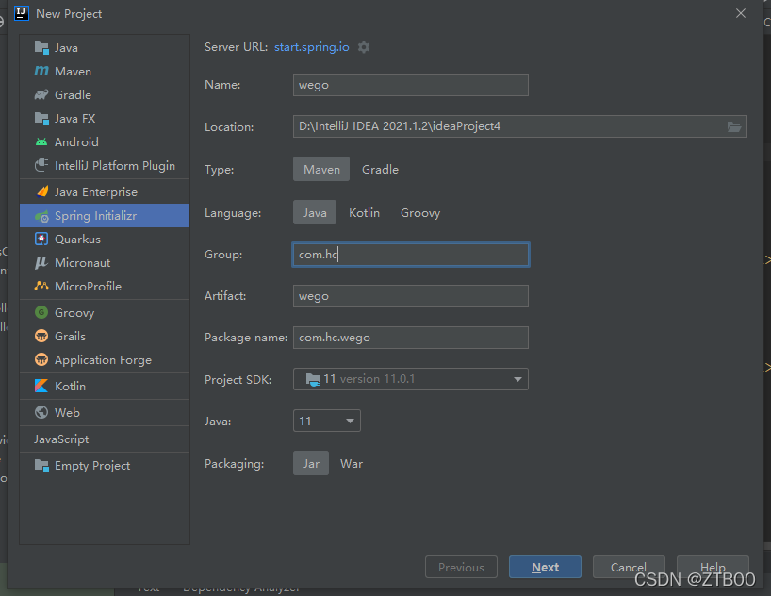Viewport: 771px width, 596px height.
Task: Click the MicroProfile icon
Action: pyautogui.click(x=41, y=286)
